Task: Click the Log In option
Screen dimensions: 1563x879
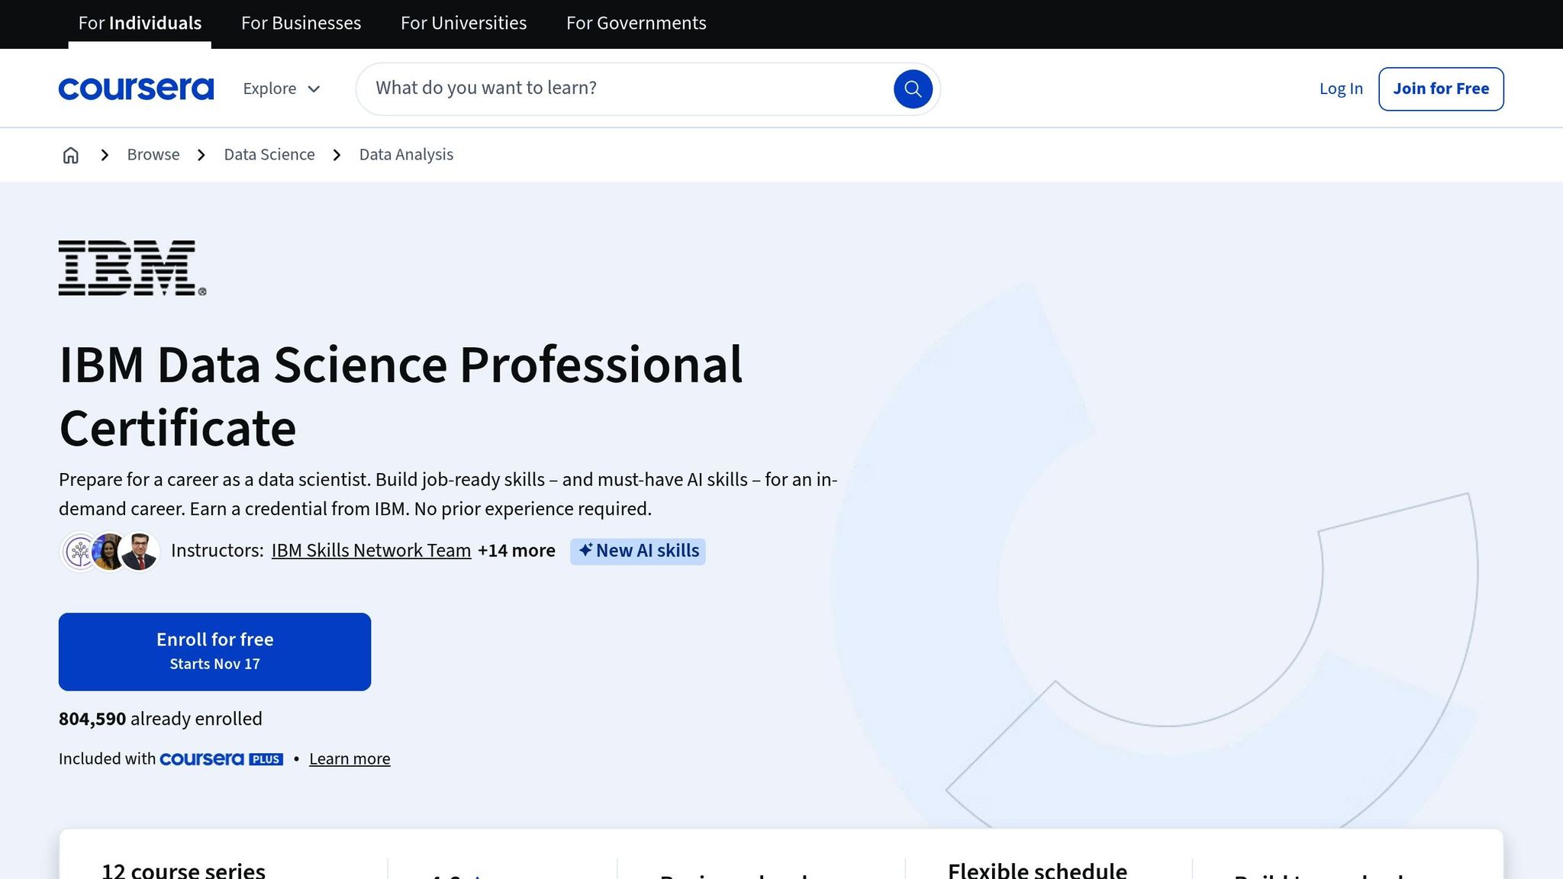Action: [x=1340, y=89]
